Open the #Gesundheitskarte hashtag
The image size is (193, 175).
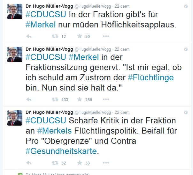pyautogui.click(x=61, y=151)
